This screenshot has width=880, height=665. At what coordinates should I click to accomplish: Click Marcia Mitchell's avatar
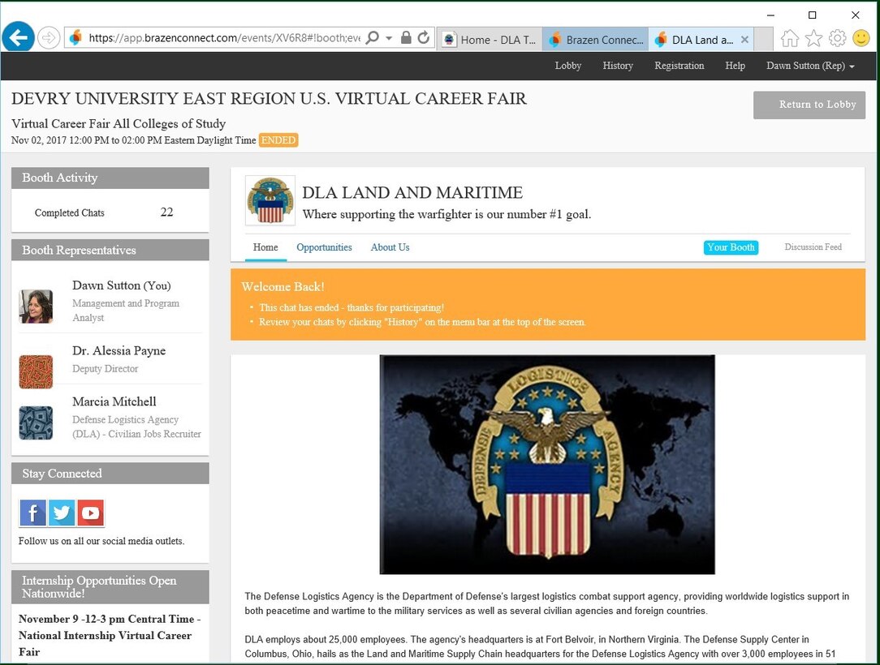(36, 423)
